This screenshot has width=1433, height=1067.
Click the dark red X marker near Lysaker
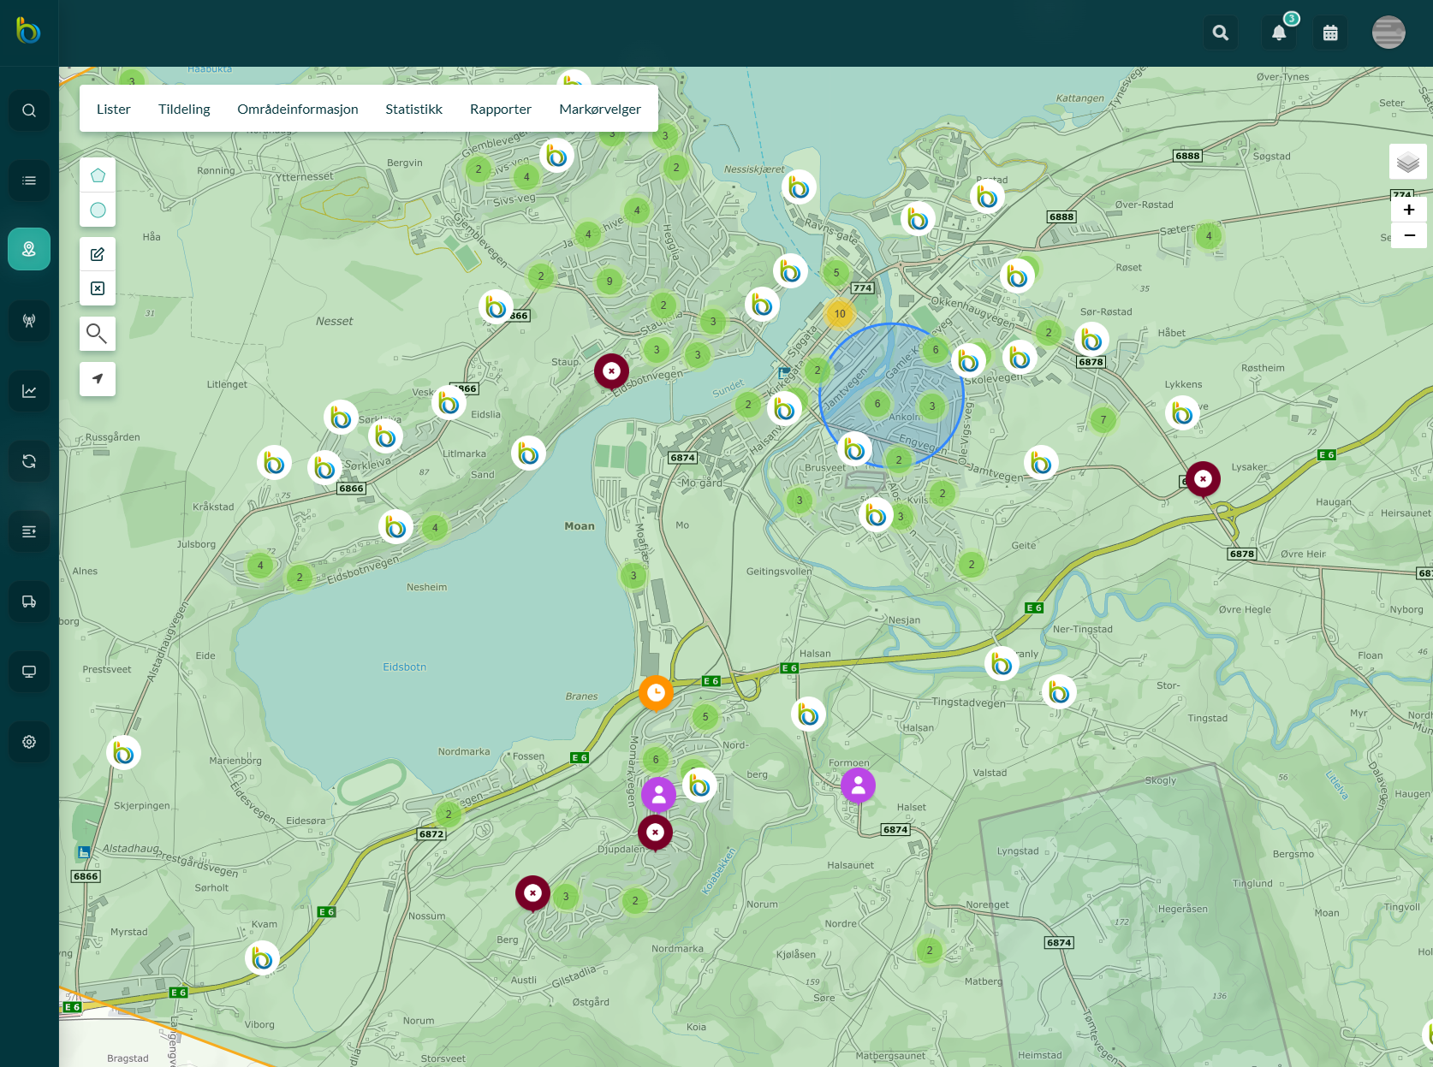pyautogui.click(x=1203, y=480)
